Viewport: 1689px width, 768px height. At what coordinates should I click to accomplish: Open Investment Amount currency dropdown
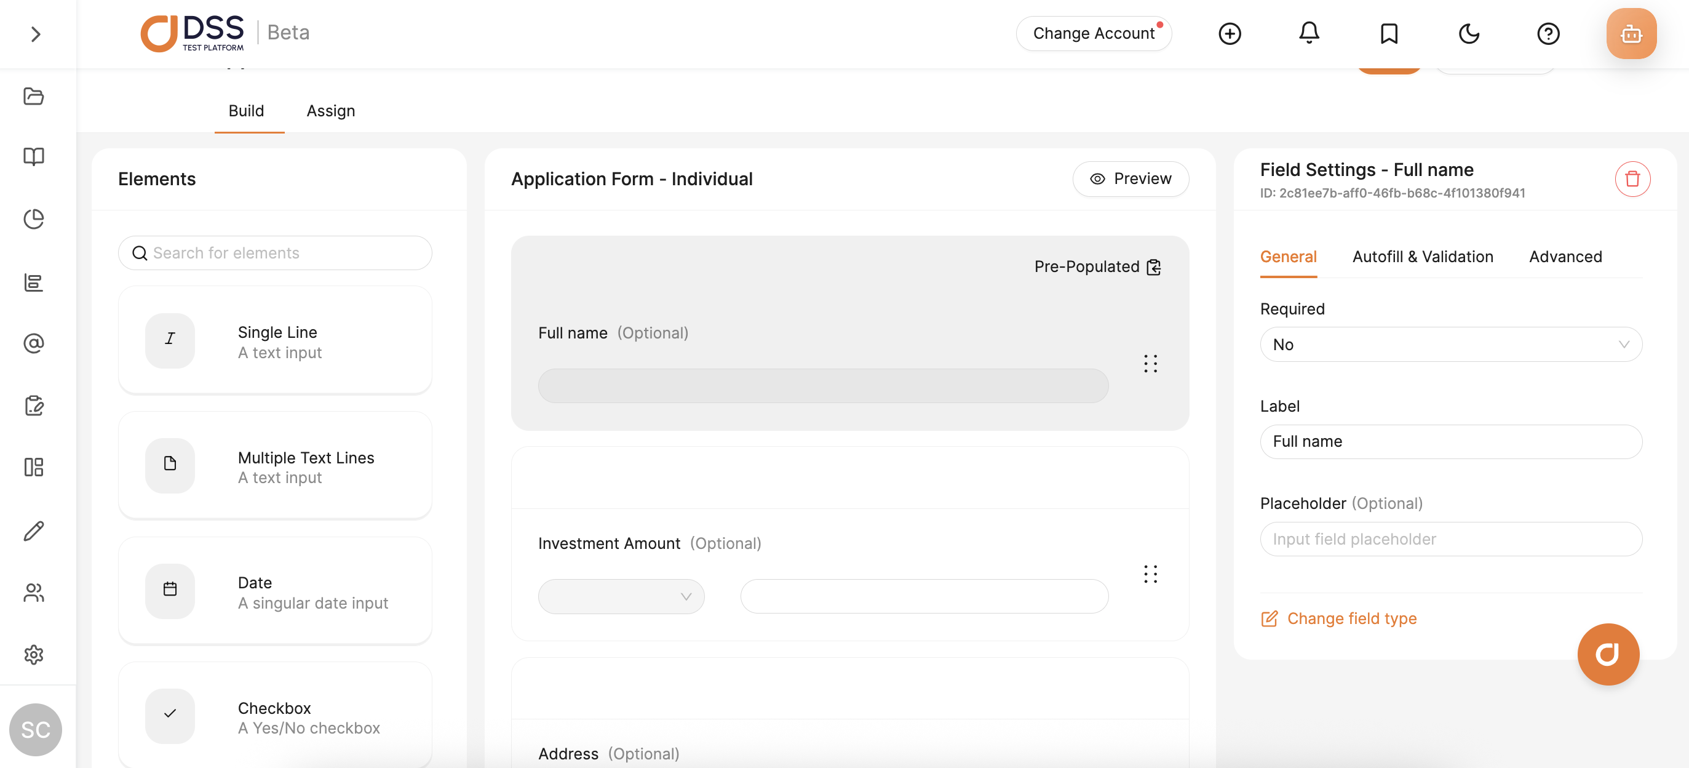(x=620, y=596)
